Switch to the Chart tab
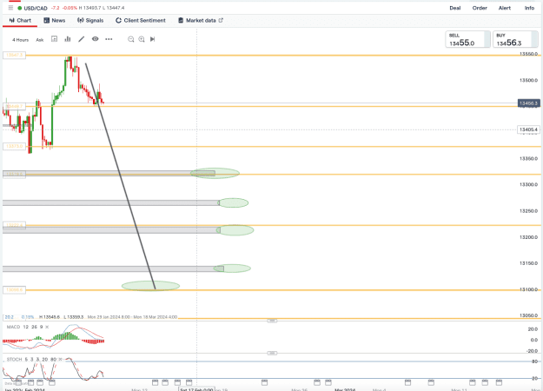Screen dimensions: 543x391 coord(20,21)
